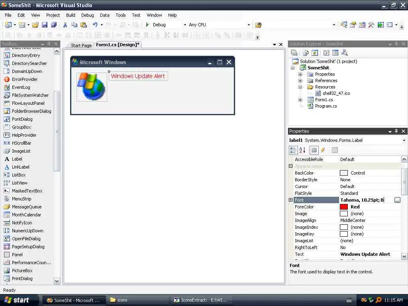Click View Class Diagram icon
This screenshot has height=306, width=408.
pyautogui.click(x=345, y=53)
